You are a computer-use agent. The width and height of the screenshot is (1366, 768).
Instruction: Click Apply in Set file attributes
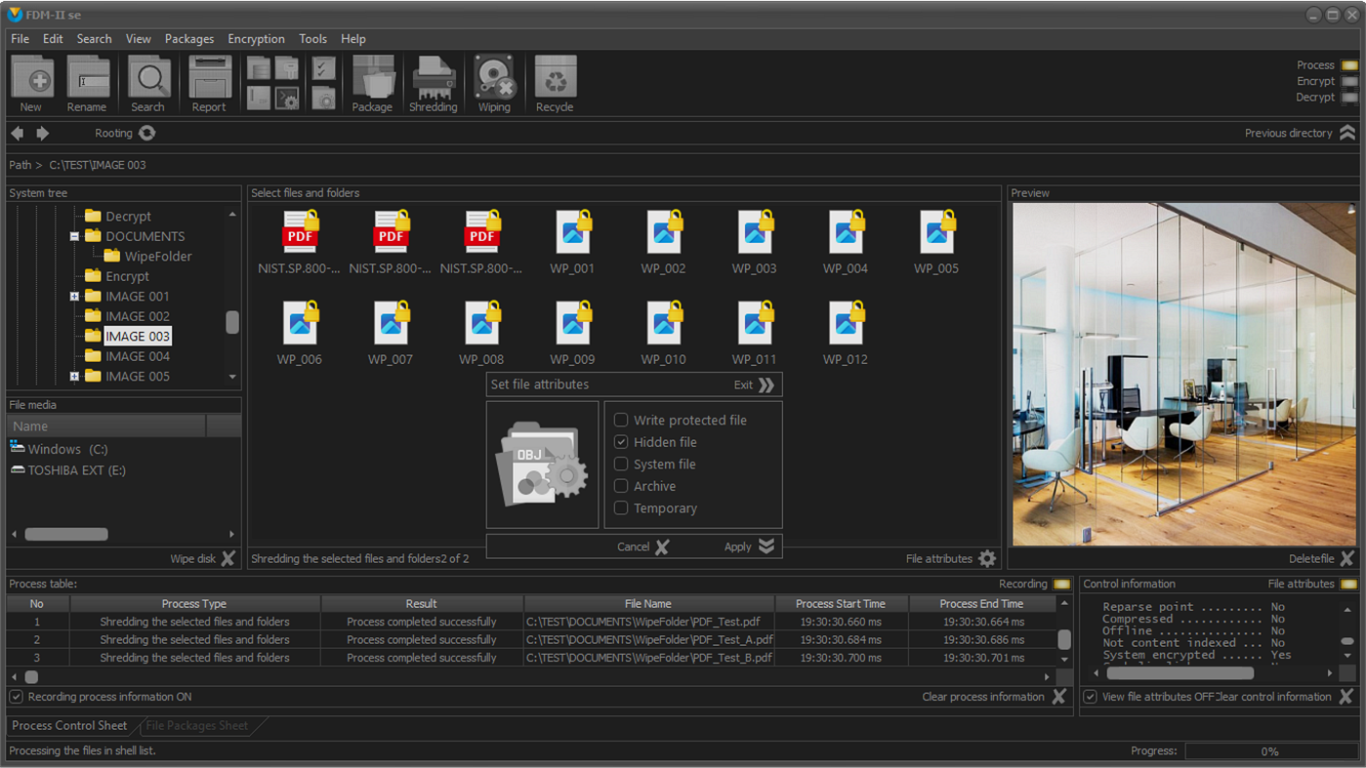pos(748,547)
